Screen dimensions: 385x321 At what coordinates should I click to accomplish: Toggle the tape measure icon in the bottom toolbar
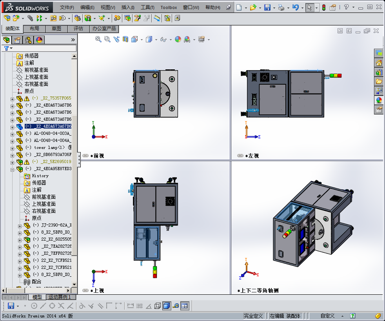click(176, 306)
